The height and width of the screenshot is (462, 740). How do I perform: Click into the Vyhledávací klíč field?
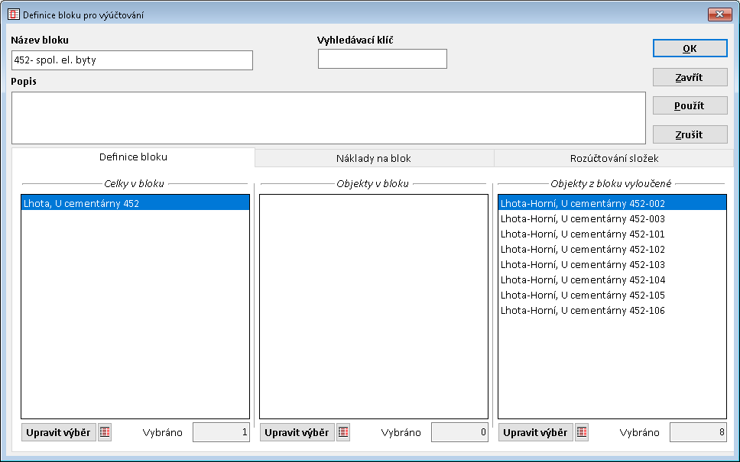click(382, 59)
